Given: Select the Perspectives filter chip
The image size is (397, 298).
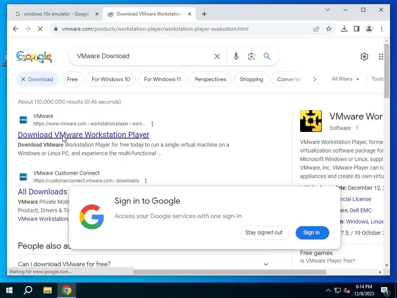Looking at the screenshot, I should click(x=210, y=79).
